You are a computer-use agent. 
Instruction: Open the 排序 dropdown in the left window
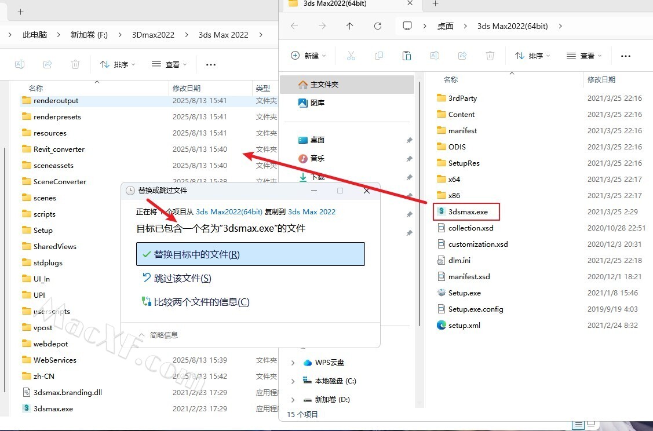pyautogui.click(x=118, y=64)
